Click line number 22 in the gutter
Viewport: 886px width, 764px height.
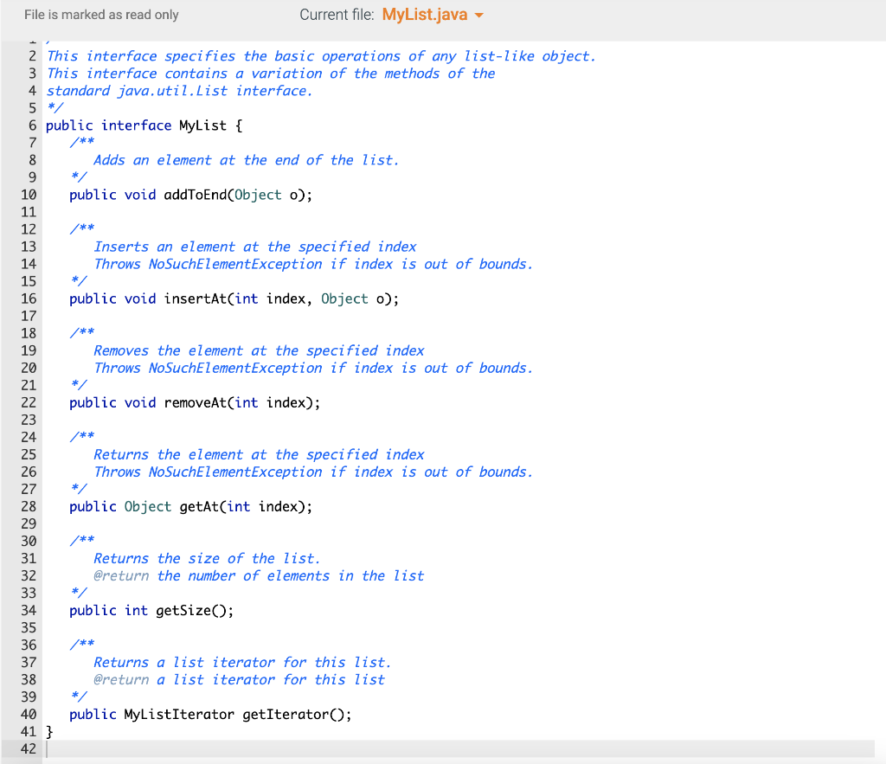coord(29,402)
